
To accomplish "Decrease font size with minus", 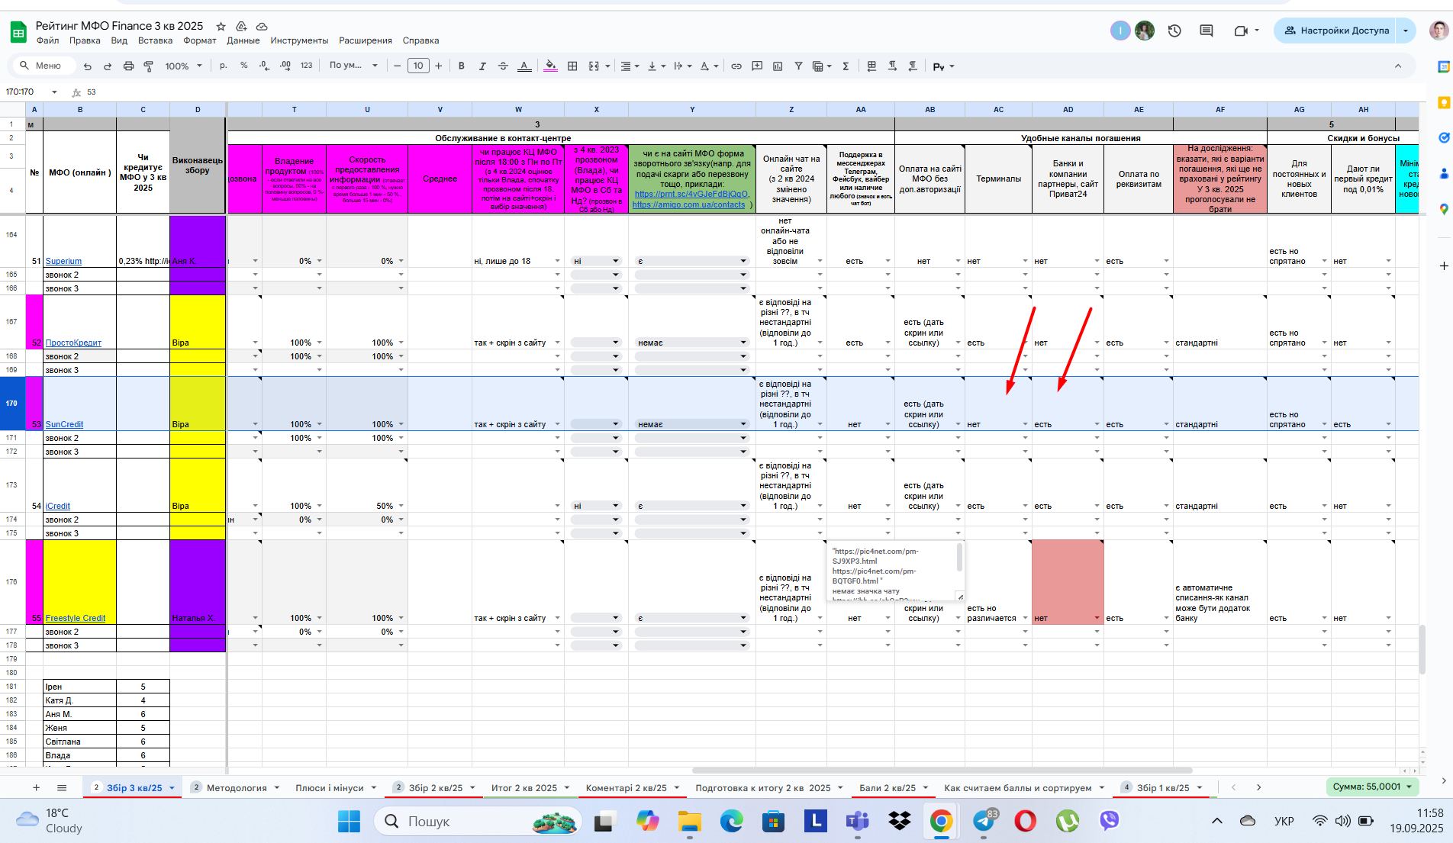I will click(397, 66).
